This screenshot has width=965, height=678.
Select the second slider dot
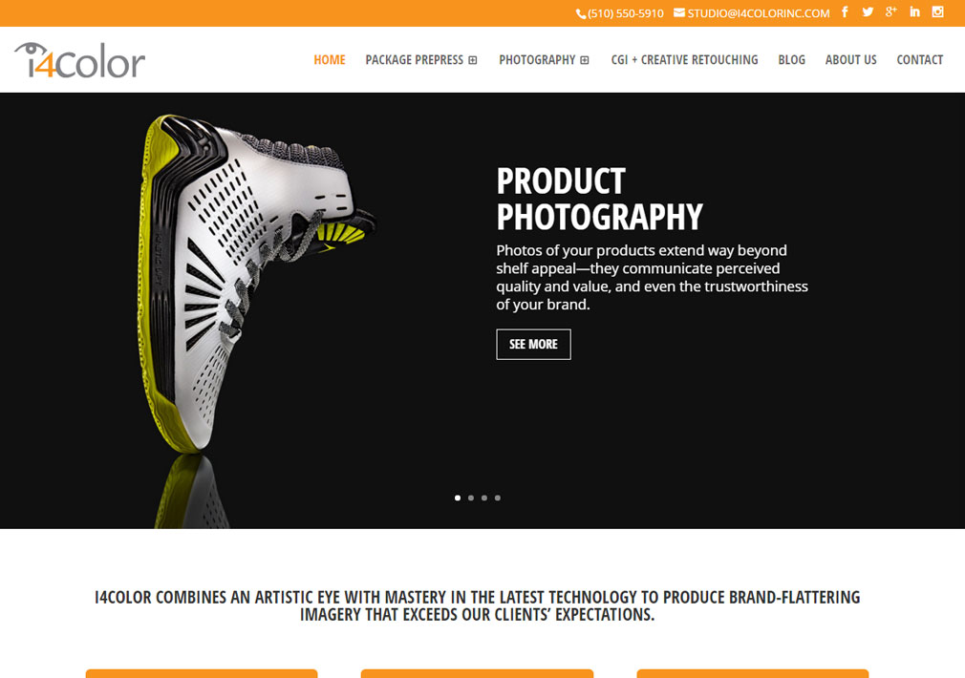coord(471,498)
